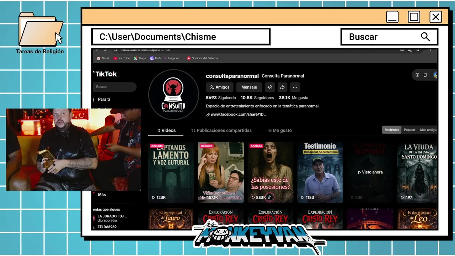The image size is (455, 256).
Task: Open the Maps bookmark
Action: tap(140, 58)
